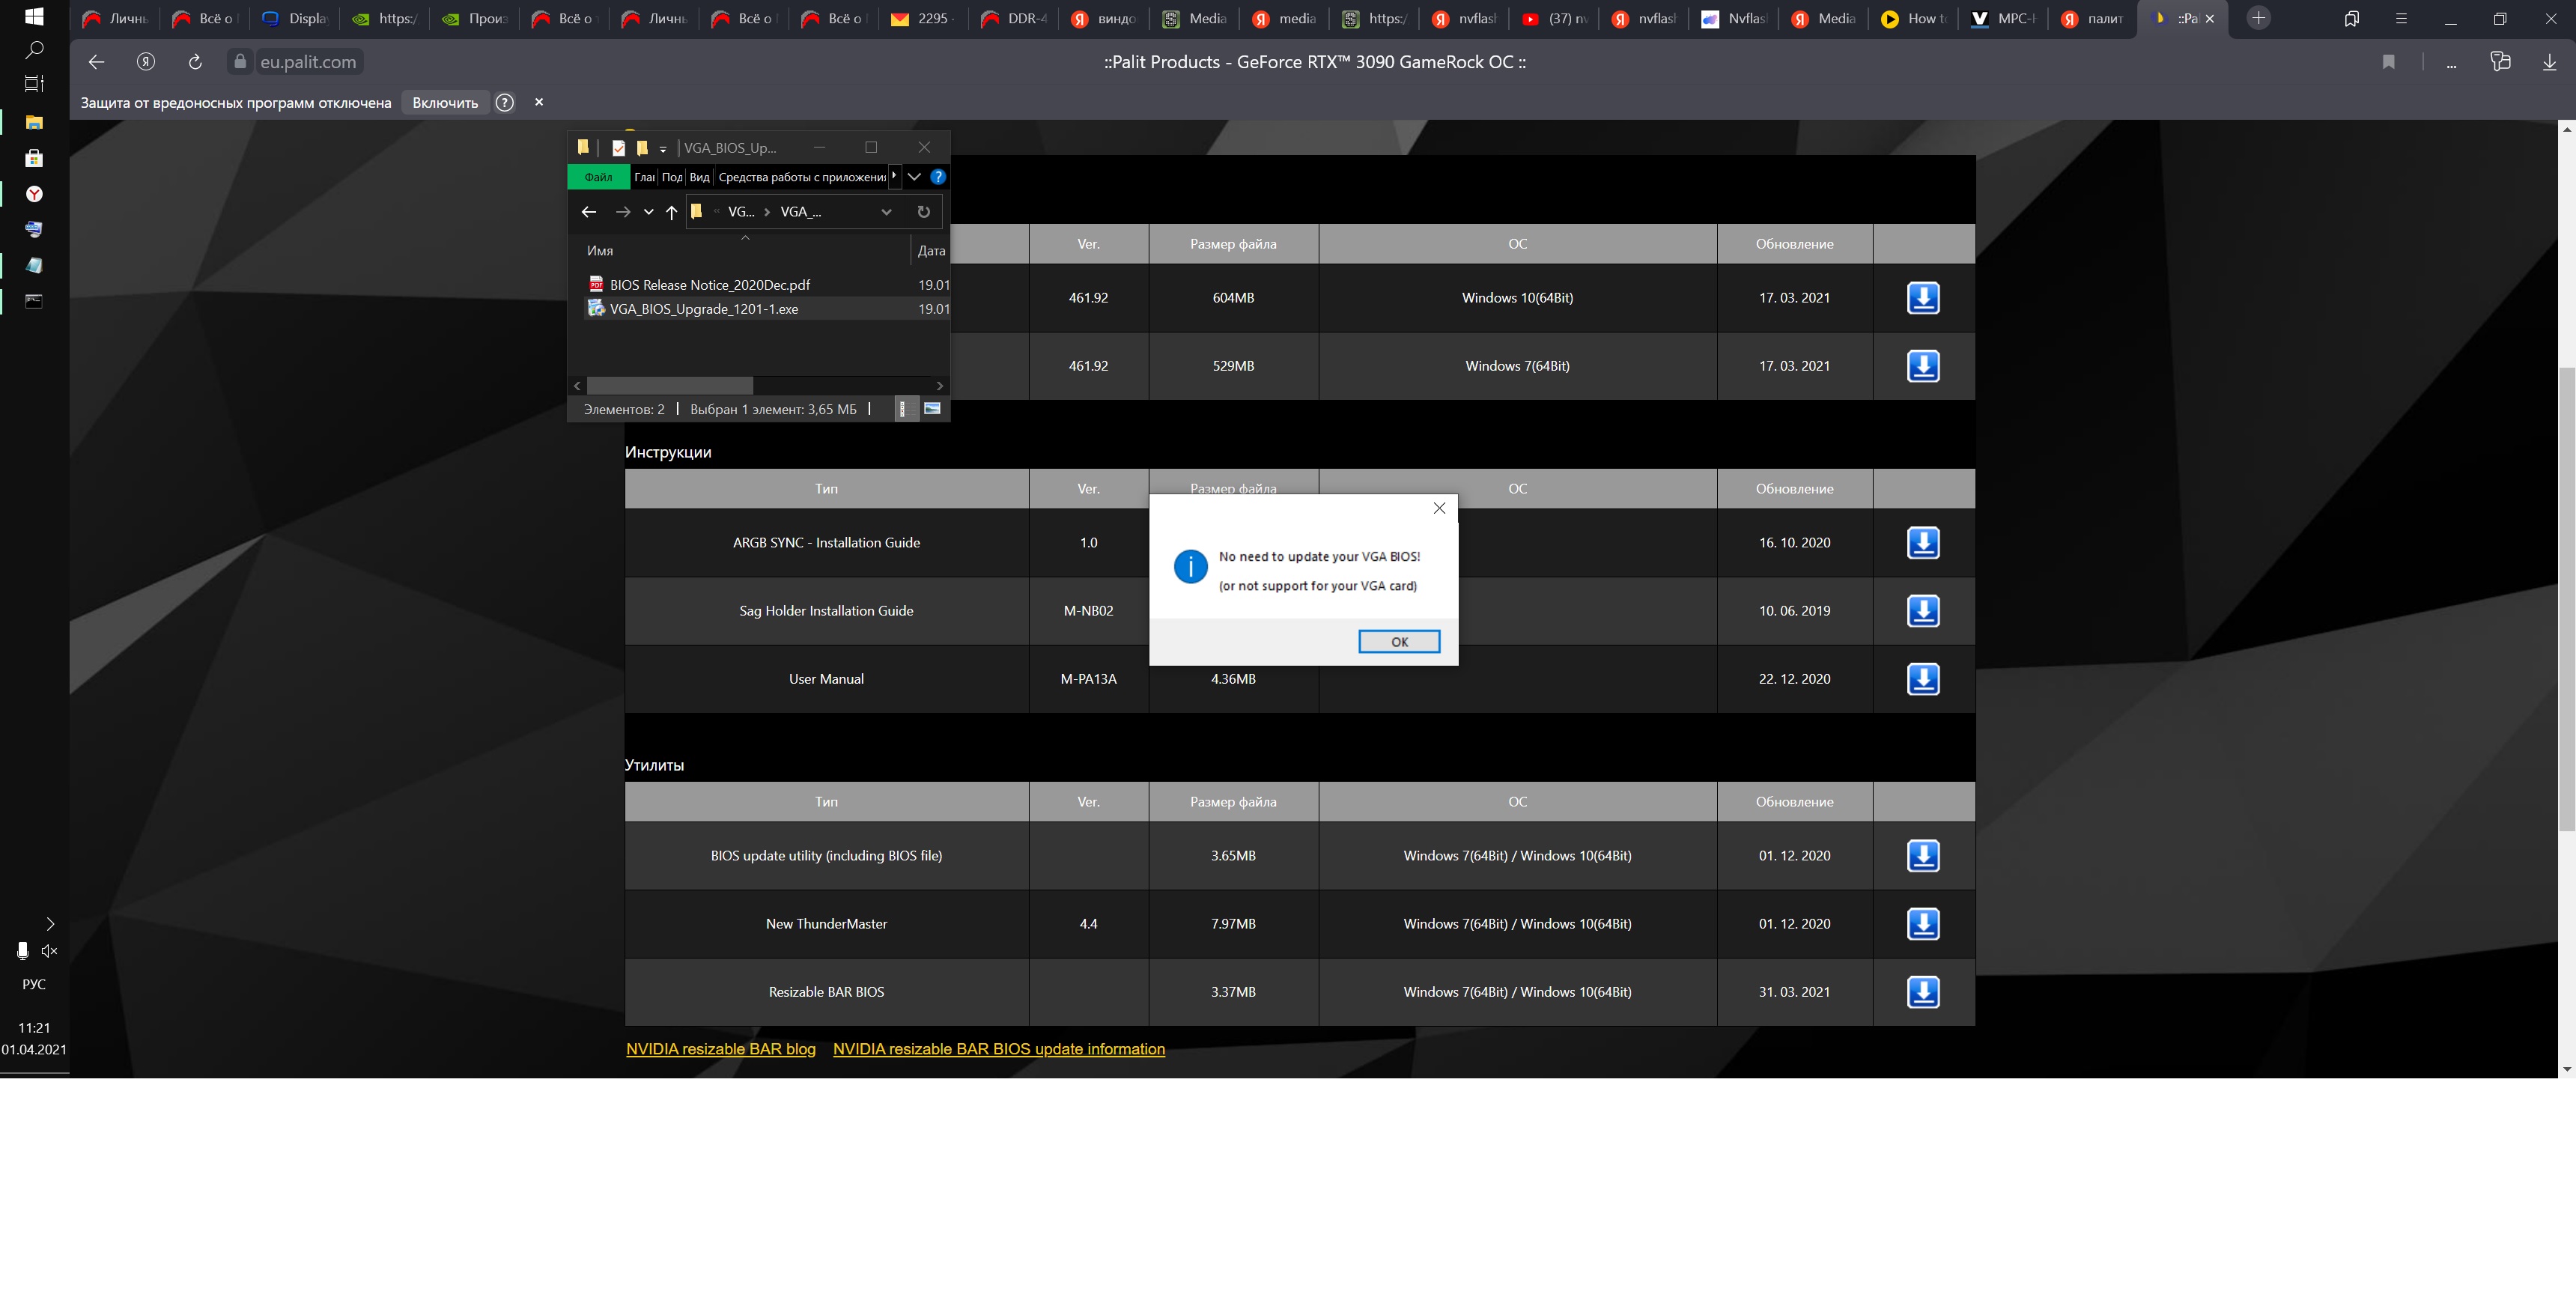2576x1294 pixels.
Task: Switch Explorer to large thumbnails view
Action: [x=932, y=409]
